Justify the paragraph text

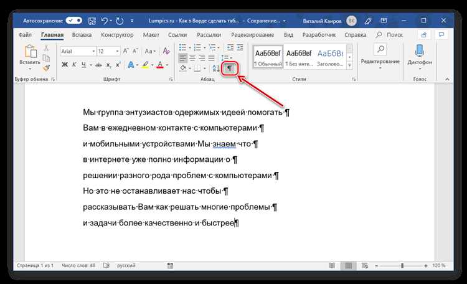(212, 58)
